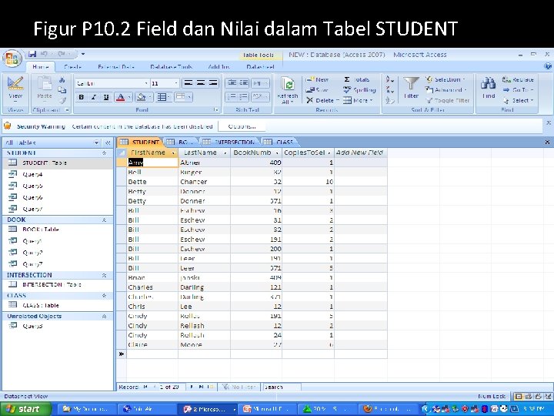Click the Copy icon in Clipboard group
The image size is (554, 416).
[62, 90]
